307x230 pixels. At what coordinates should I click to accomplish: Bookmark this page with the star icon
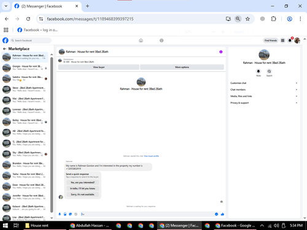click(247, 19)
